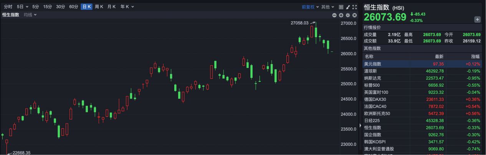
Task: Zoom in chart with plus icon
Action: (x=341, y=15)
